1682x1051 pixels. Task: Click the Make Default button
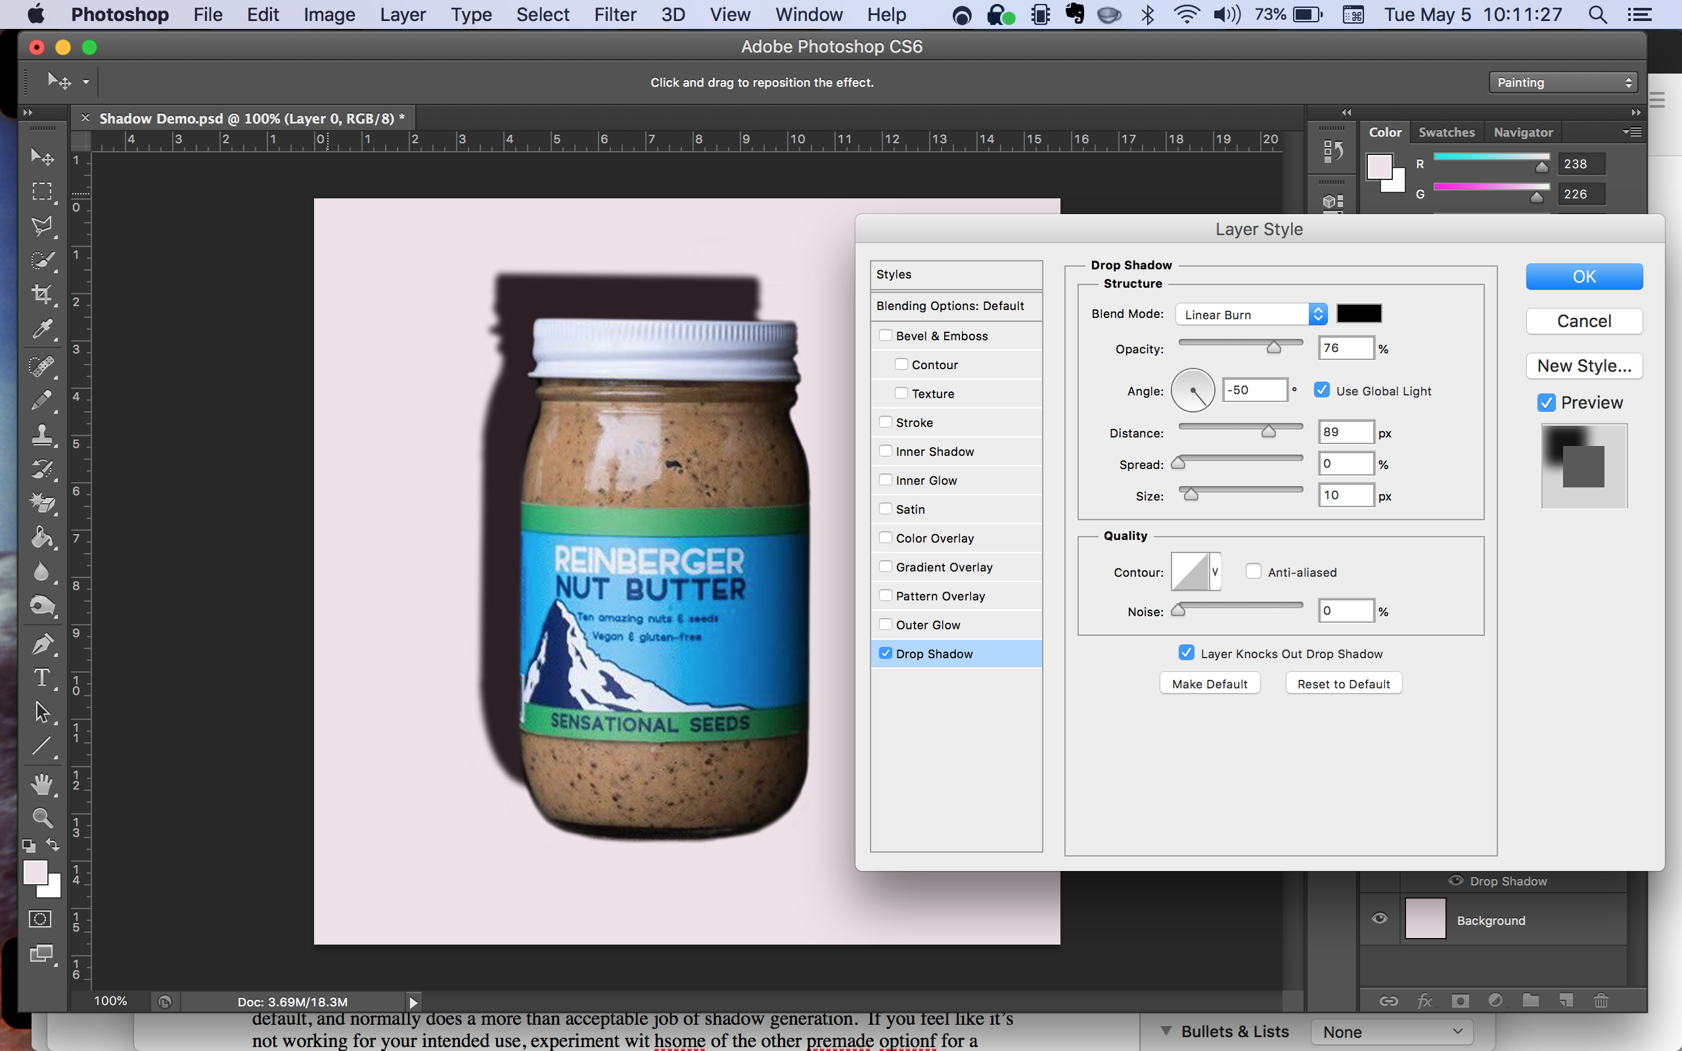coord(1210,683)
